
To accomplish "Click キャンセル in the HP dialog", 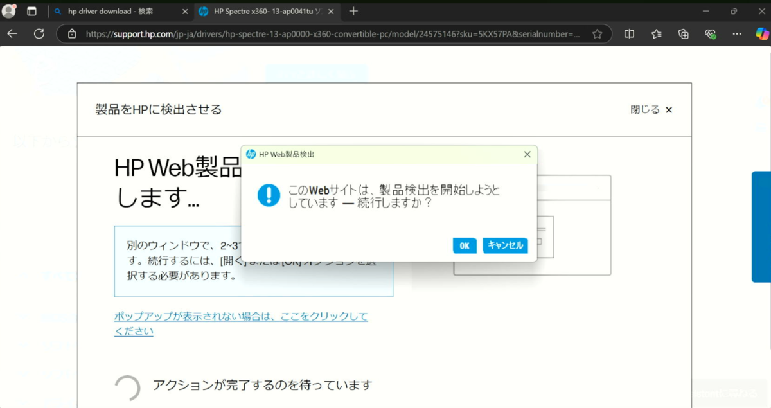I will tap(505, 245).
